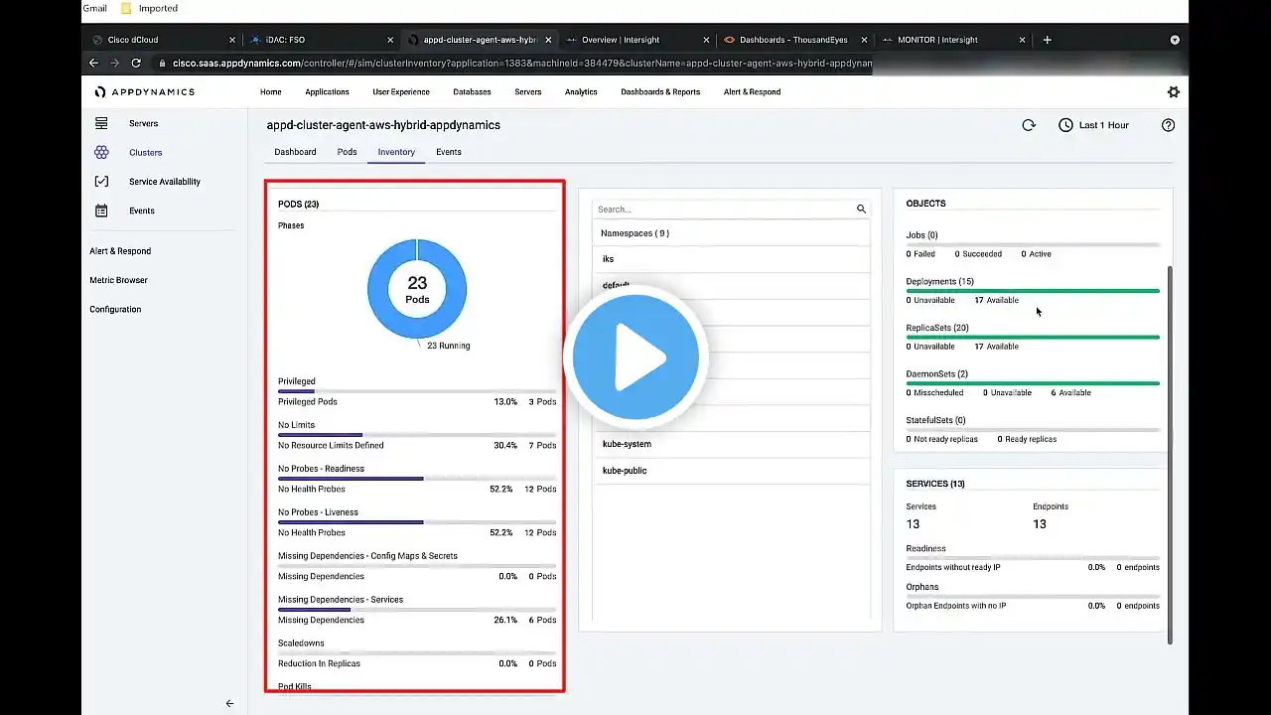Close the Overview | Intersight tab
1271x715 pixels.
[706, 40]
